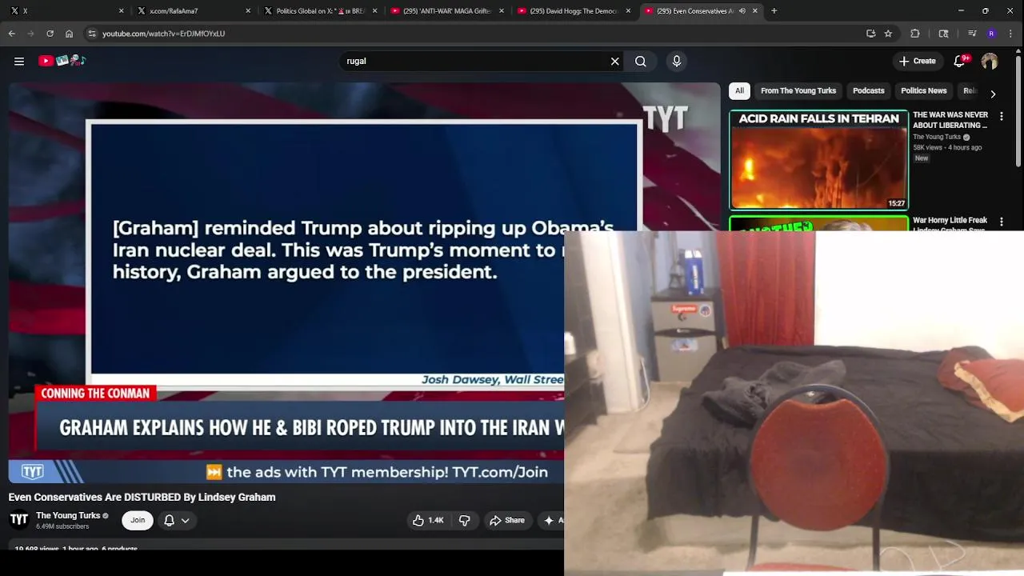Open options for War Horny Little Freak video

(x=1001, y=222)
